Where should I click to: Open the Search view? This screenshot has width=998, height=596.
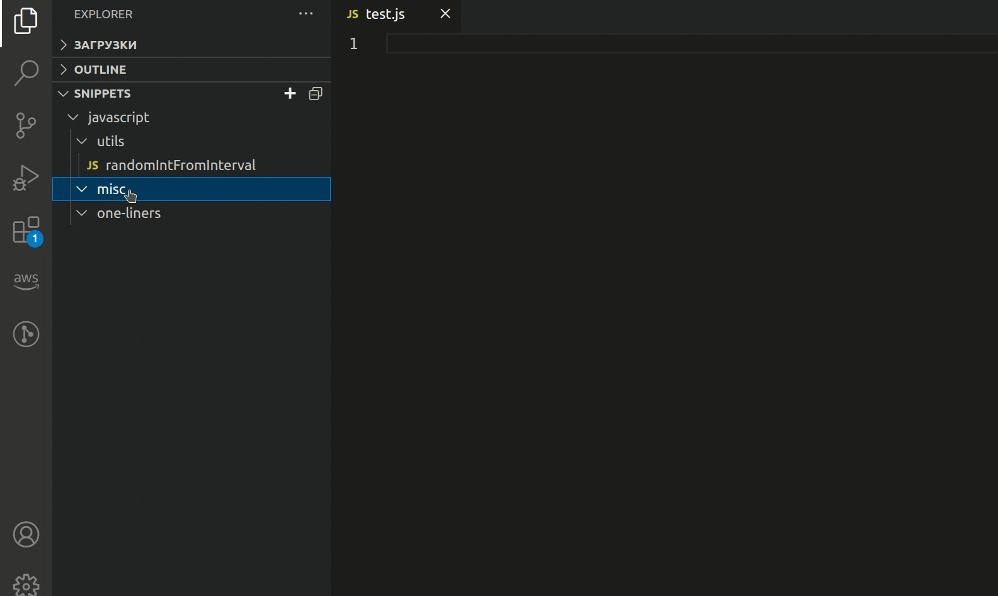(x=26, y=72)
